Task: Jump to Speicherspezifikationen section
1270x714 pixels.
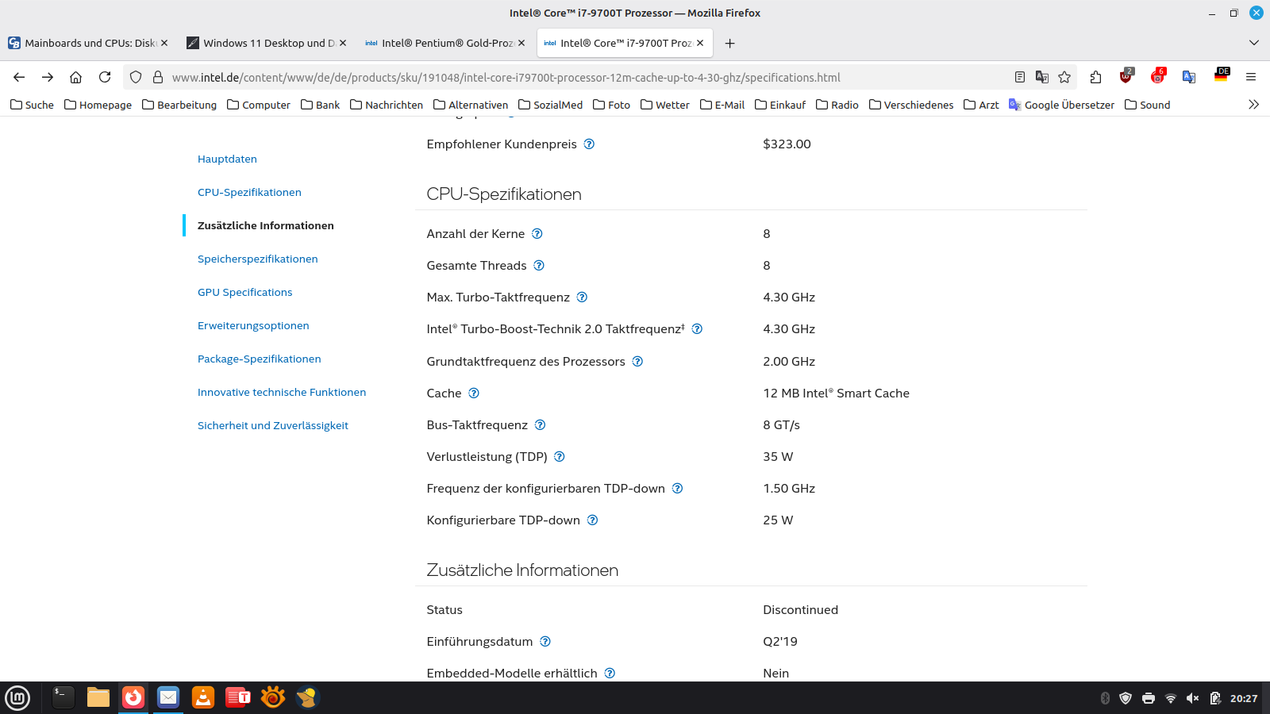Action: [x=257, y=259]
